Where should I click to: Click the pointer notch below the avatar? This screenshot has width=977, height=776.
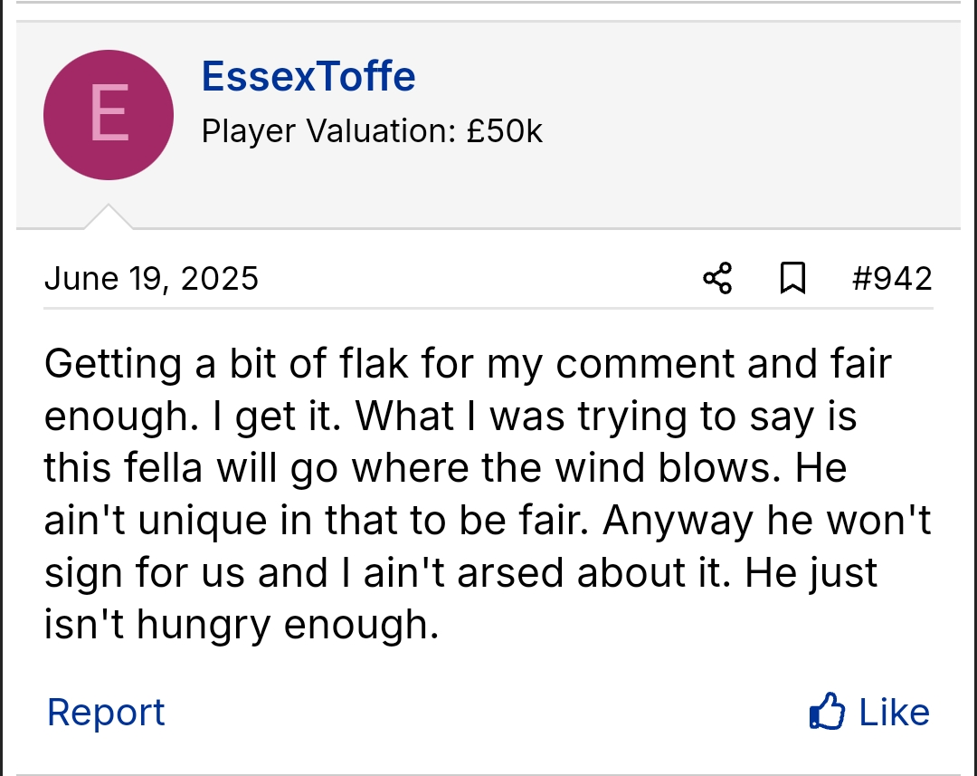[x=109, y=217]
